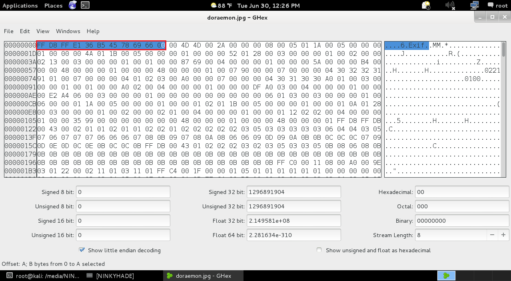
Task: Uncheck Show little endian decoding
Action: coord(82,250)
